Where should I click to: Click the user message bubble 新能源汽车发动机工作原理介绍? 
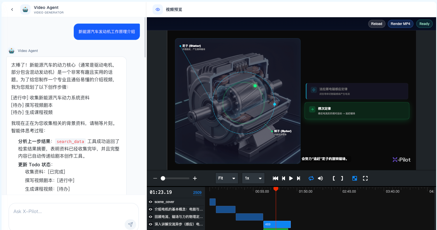coord(107,32)
